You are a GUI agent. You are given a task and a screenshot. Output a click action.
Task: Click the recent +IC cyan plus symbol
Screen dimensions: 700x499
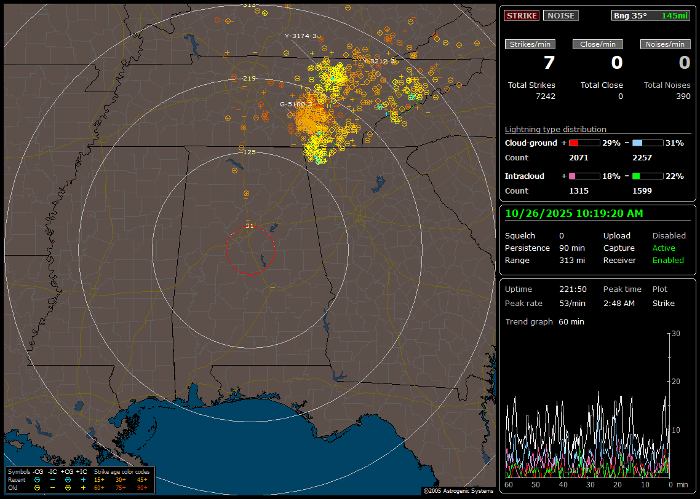tap(83, 479)
